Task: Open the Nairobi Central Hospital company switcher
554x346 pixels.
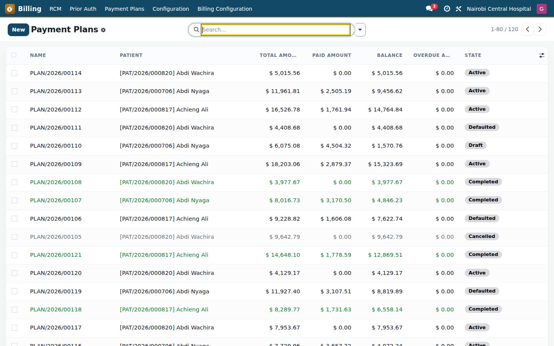Action: pyautogui.click(x=499, y=8)
